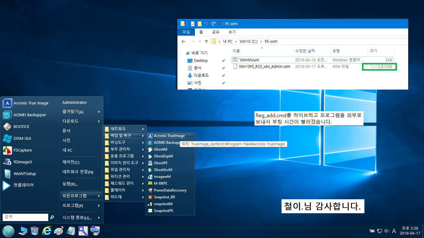The image size is (424, 238).
Task: Open Snapshot_BR in the submenu
Action: pos(170,197)
